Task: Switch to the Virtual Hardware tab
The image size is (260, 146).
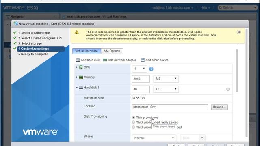Action: tap(87, 51)
